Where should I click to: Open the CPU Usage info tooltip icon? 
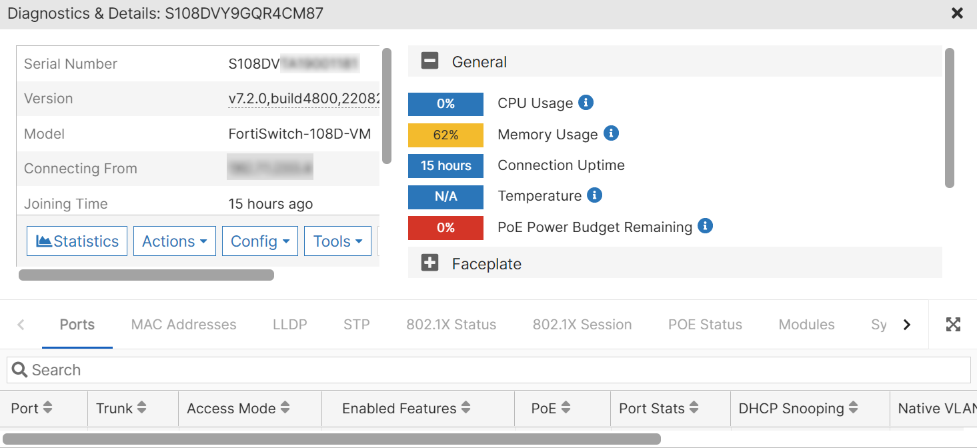pyautogui.click(x=586, y=103)
